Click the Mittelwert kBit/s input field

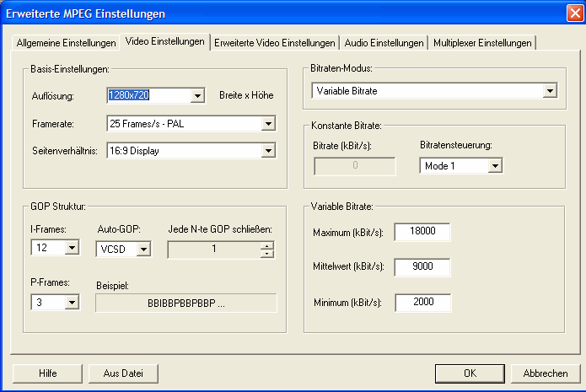click(422, 267)
